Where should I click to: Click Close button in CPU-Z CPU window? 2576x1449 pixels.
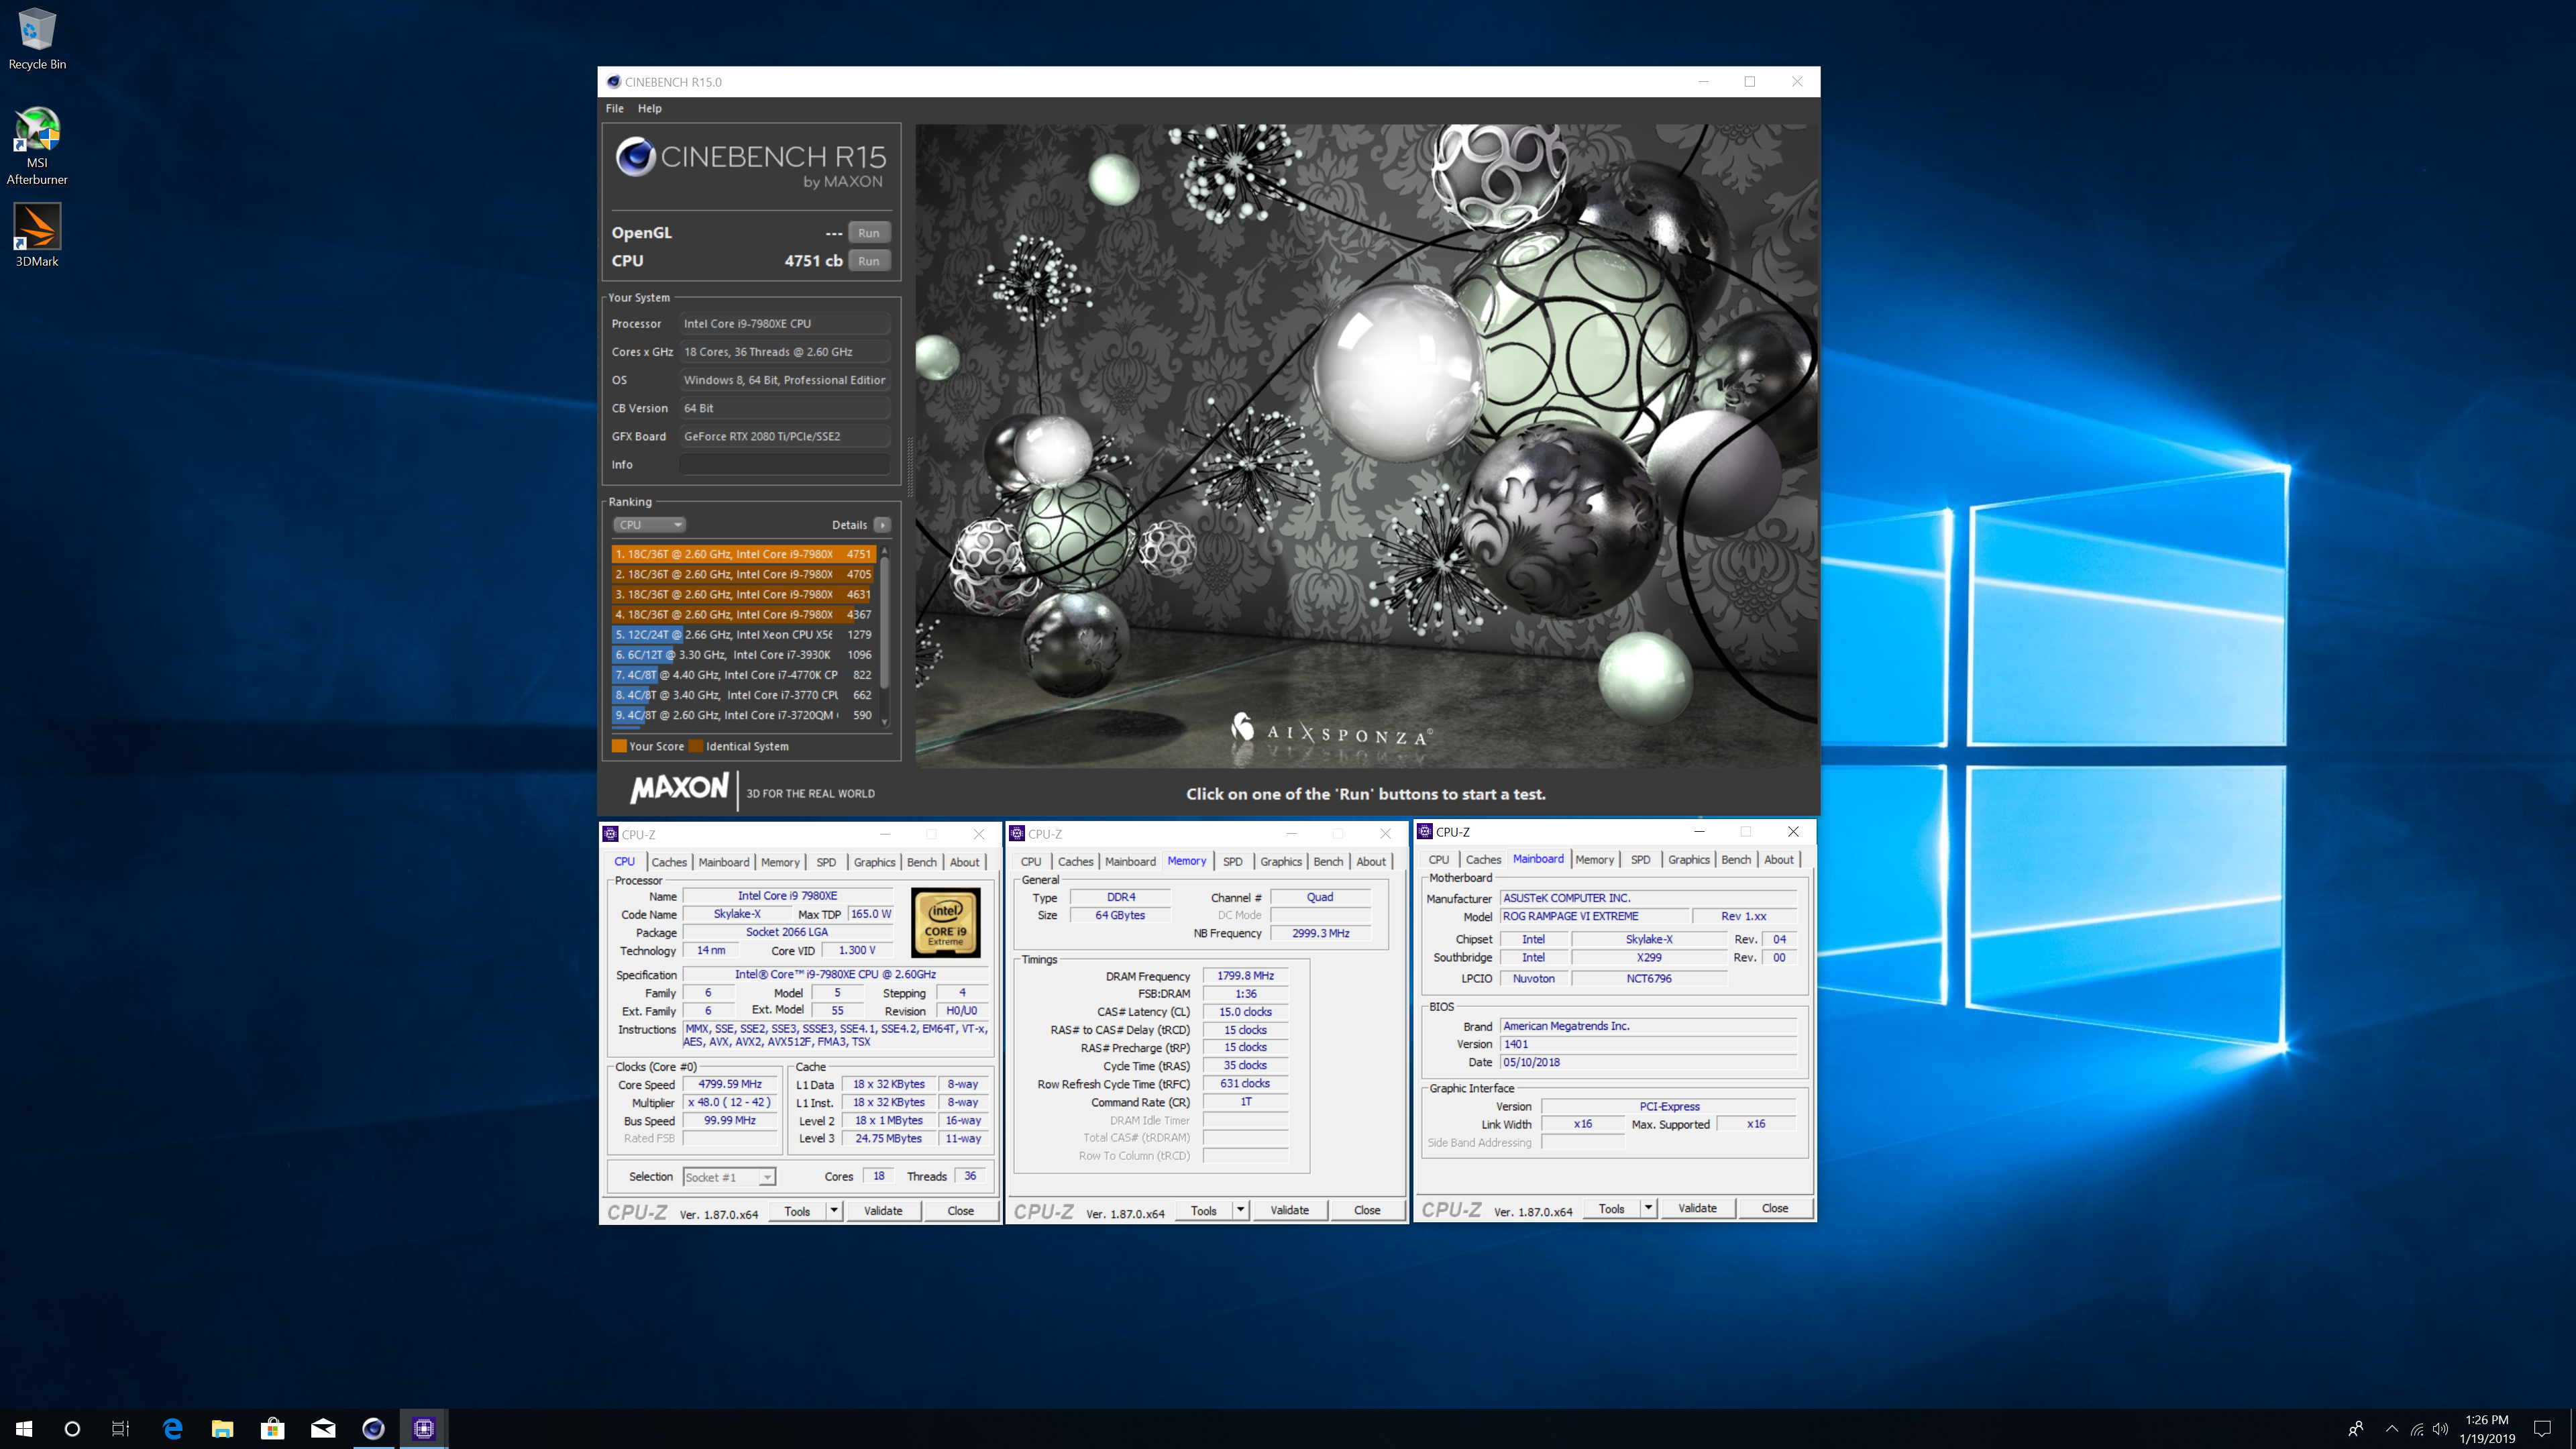[x=960, y=1211]
